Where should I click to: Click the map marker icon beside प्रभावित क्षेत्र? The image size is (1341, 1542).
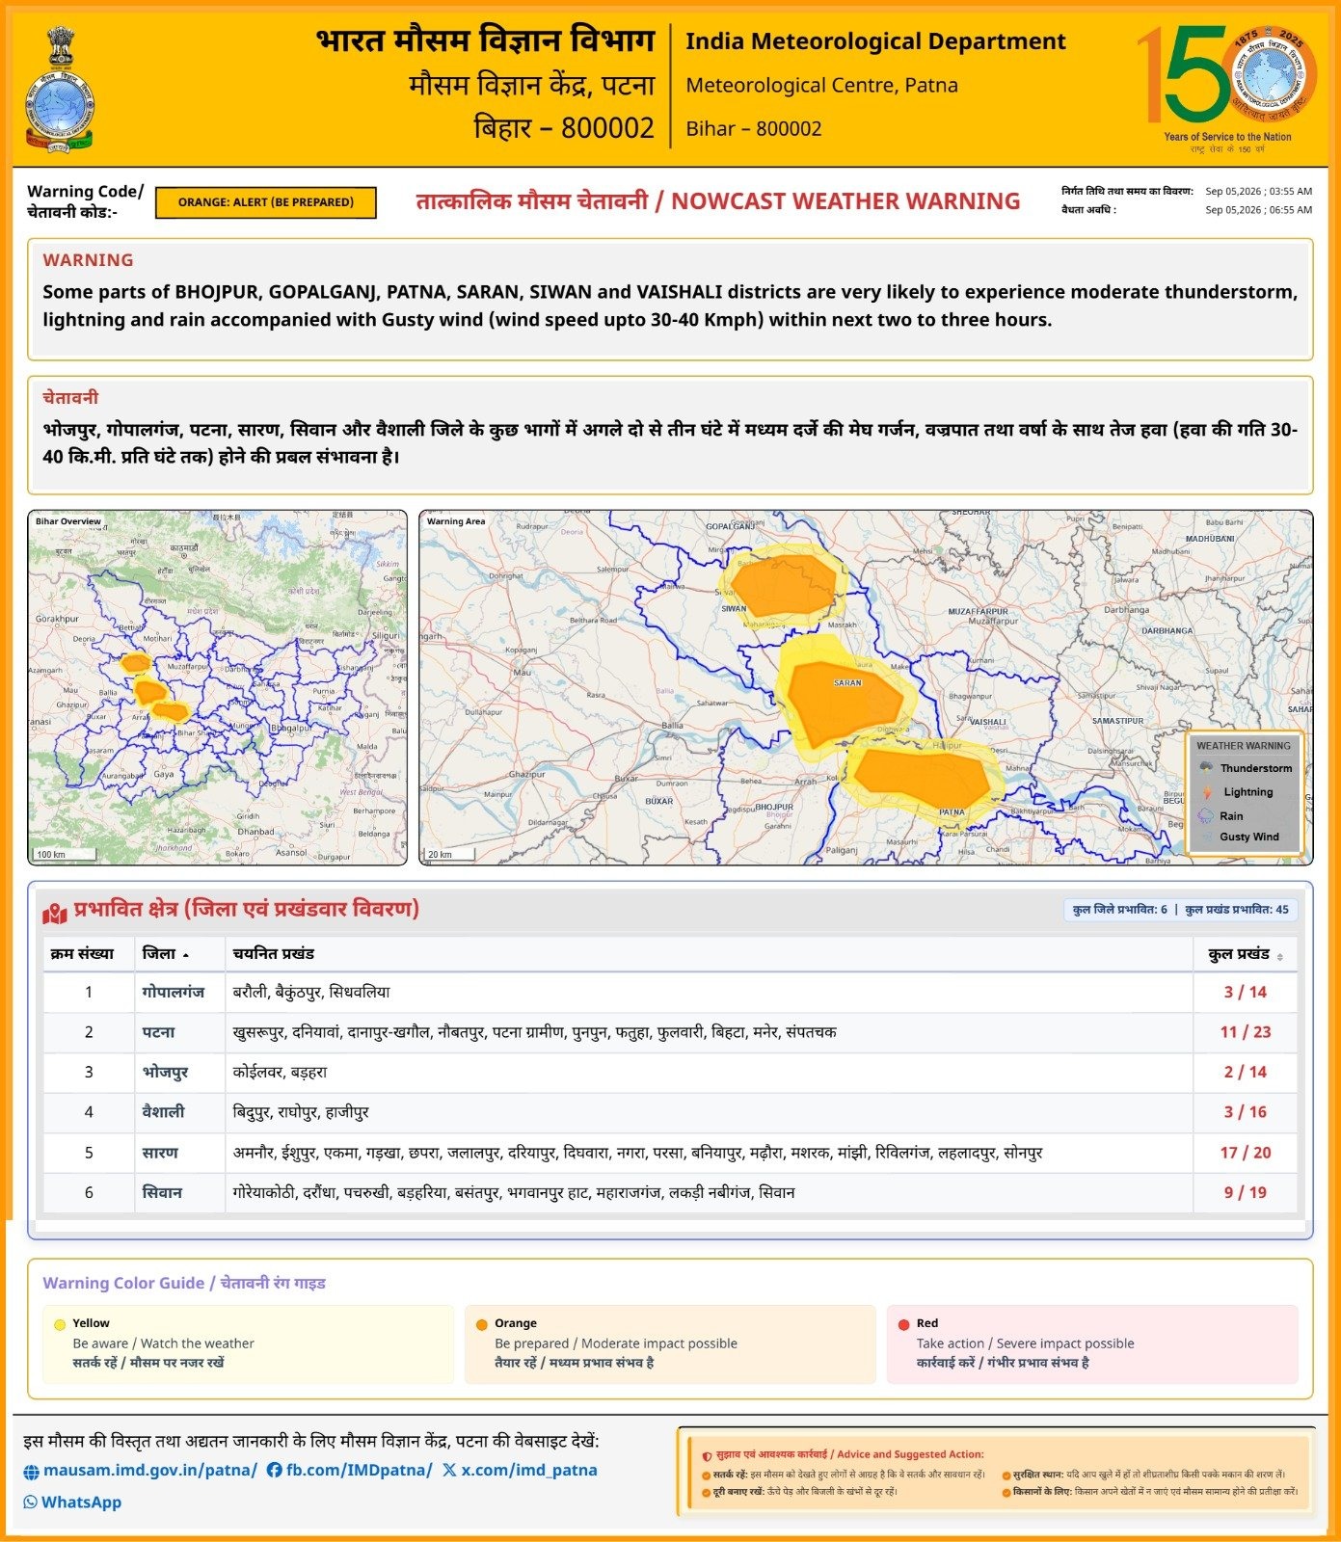pos(55,912)
